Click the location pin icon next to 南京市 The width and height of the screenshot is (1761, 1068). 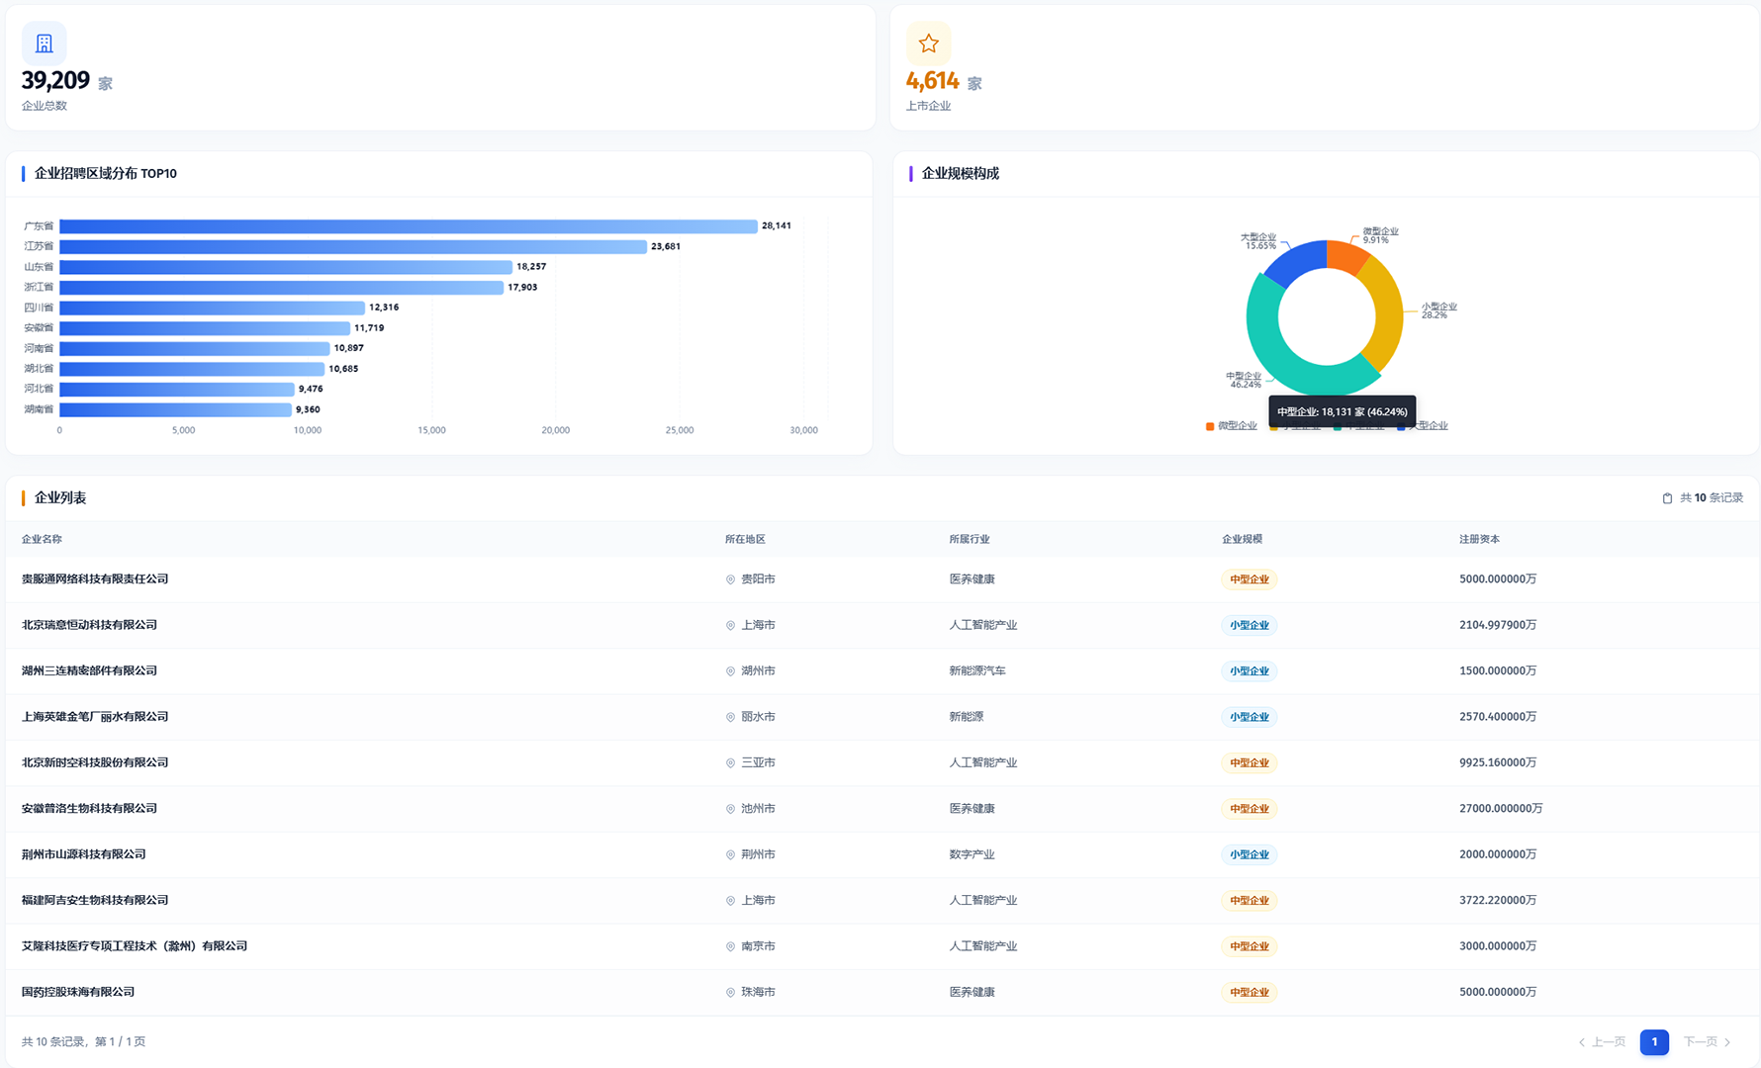click(730, 946)
